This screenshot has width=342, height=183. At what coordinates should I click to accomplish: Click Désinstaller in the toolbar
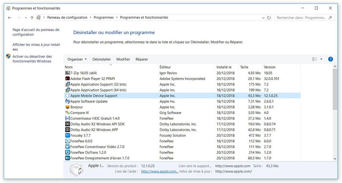pos(102,59)
